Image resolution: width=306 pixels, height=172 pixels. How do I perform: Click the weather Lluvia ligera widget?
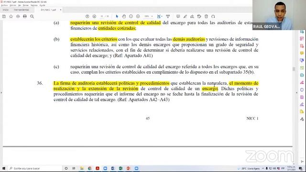249,169
